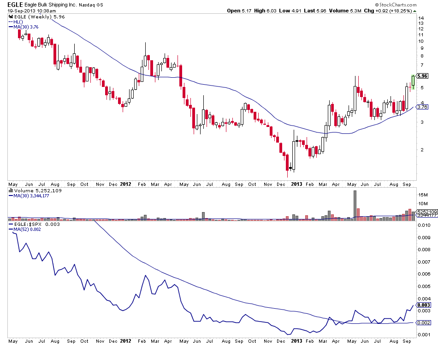Click the 3.76 moving average tag on price axis
The width and height of the screenshot is (438, 345).
click(422, 107)
